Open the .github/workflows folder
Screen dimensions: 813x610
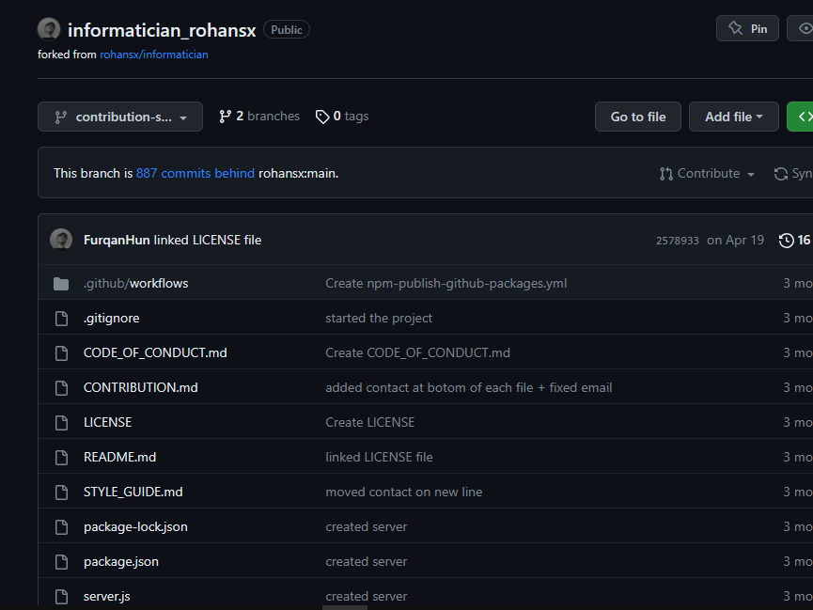(136, 283)
